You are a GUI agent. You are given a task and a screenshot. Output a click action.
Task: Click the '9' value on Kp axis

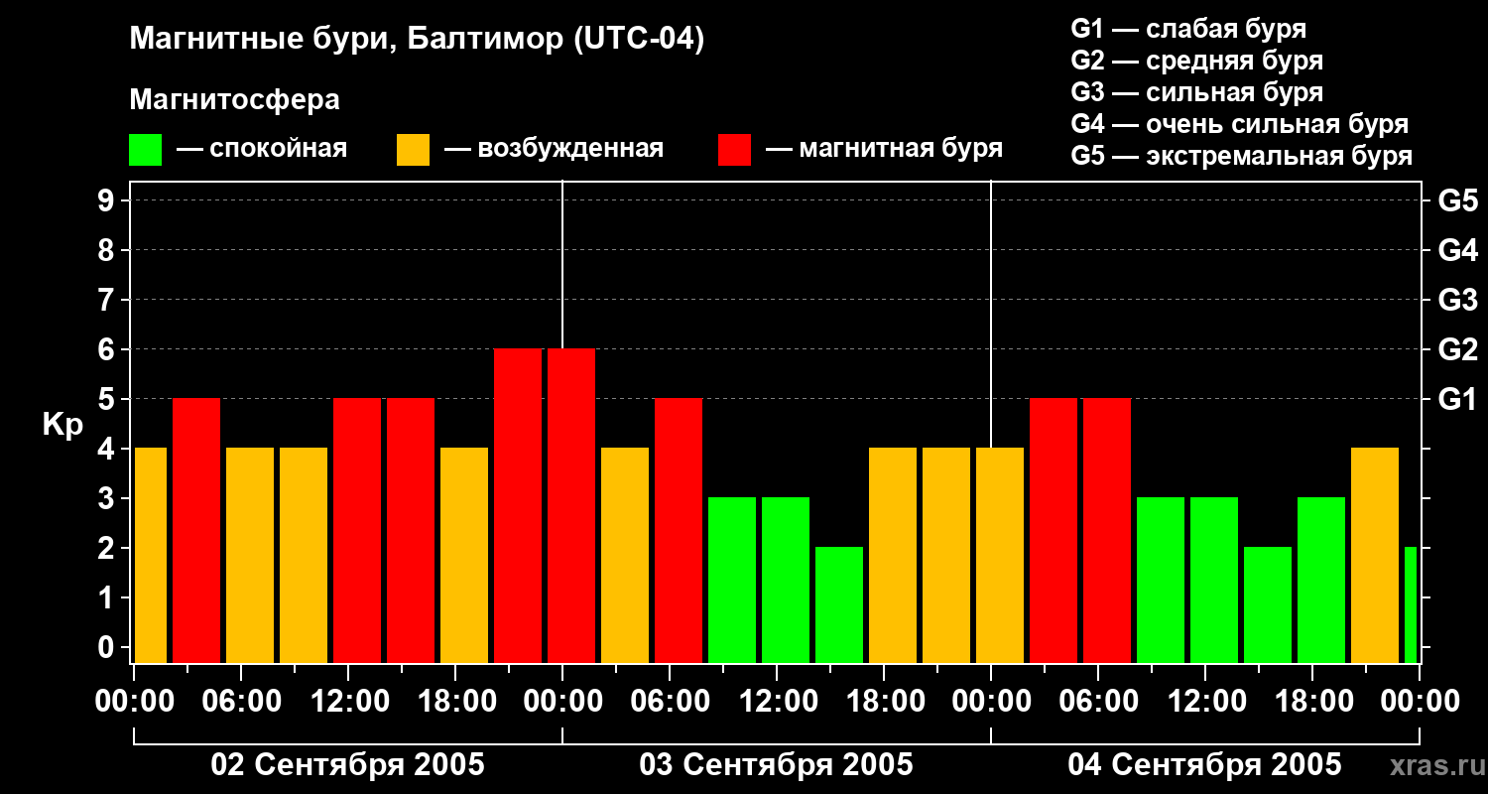click(108, 200)
